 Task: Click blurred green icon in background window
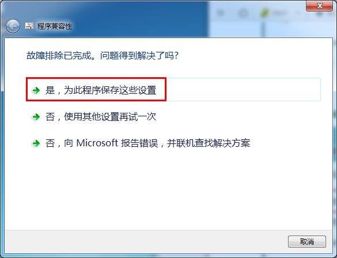(264, 13)
